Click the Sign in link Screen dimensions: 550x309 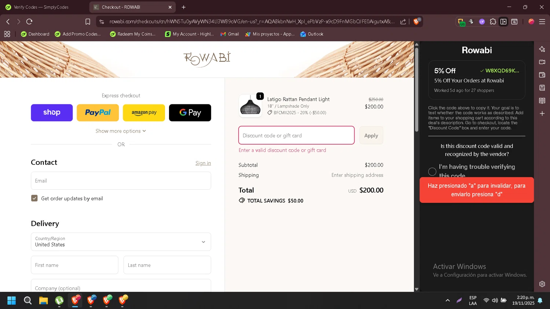point(203,163)
